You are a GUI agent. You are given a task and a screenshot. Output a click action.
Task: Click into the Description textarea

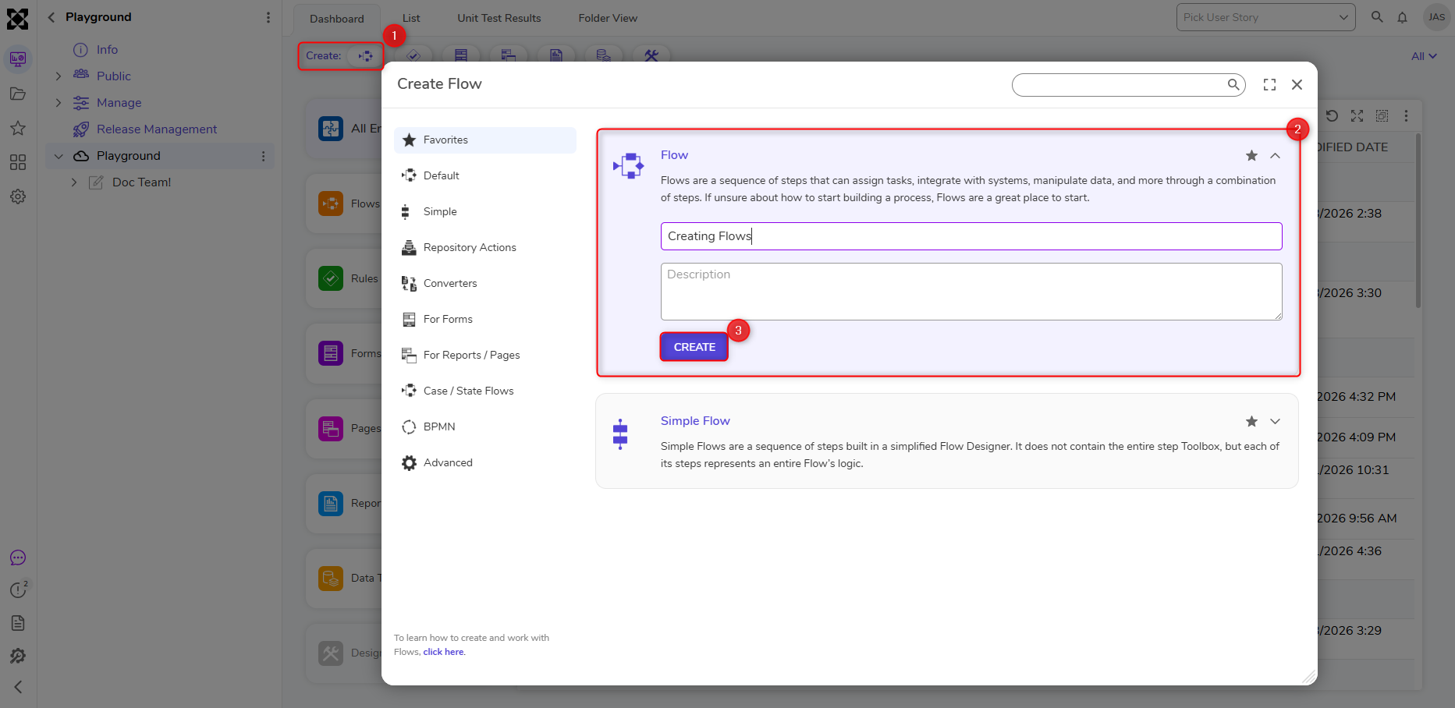pyautogui.click(x=971, y=292)
